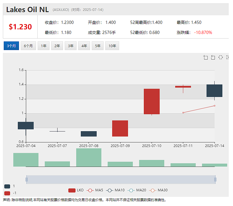Click the dark candlestick for 2025-07-08
The image size is (233, 206).
tap(89, 134)
